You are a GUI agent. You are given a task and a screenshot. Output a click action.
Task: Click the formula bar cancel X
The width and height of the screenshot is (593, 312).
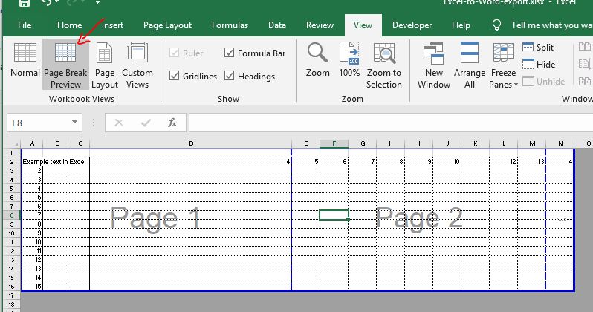click(x=119, y=123)
